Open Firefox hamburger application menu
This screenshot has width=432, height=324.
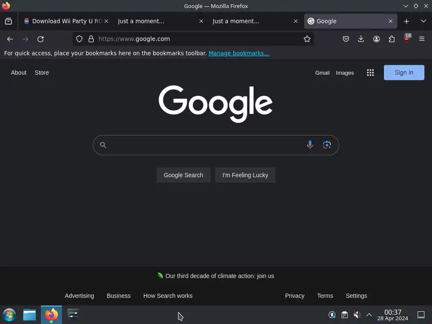(422, 39)
